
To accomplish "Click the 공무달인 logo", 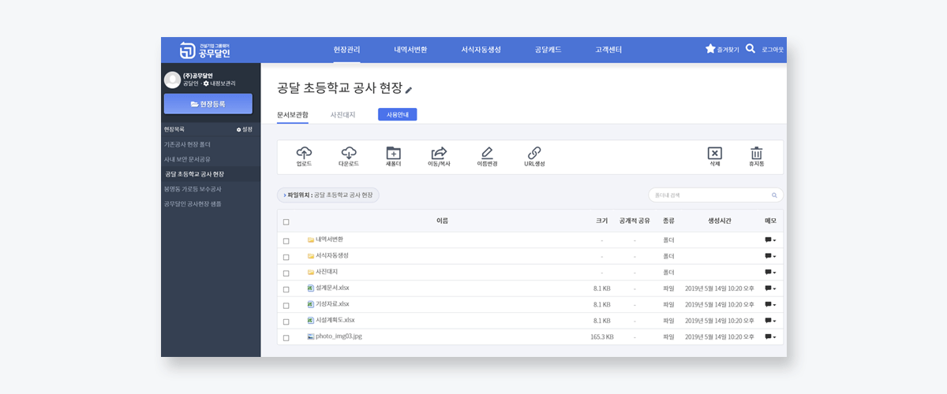I will (205, 50).
